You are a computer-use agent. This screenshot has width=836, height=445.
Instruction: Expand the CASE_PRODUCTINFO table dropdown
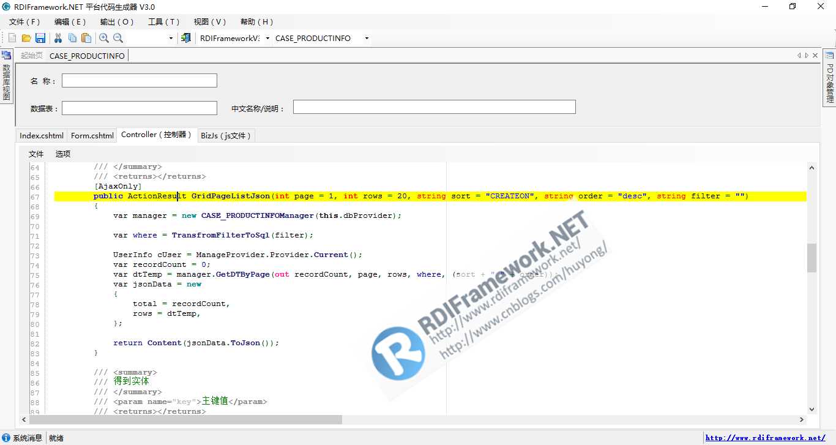(x=367, y=38)
